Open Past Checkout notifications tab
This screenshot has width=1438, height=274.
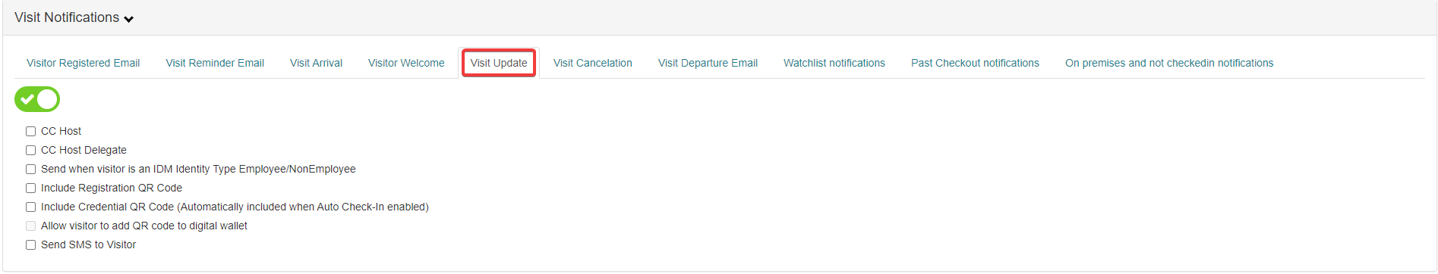tap(975, 63)
